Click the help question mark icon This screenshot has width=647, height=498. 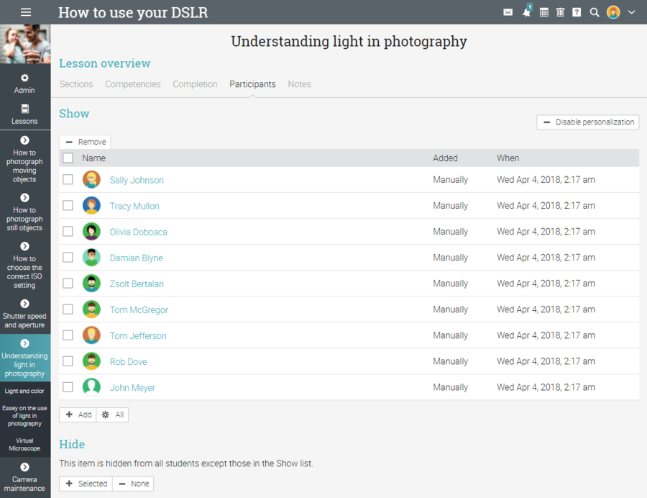(577, 12)
